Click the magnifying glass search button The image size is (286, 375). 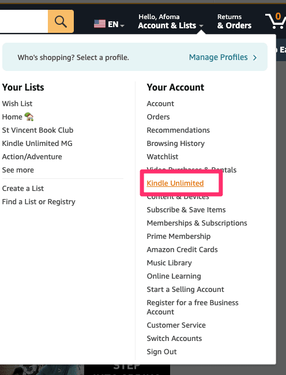coord(61,21)
